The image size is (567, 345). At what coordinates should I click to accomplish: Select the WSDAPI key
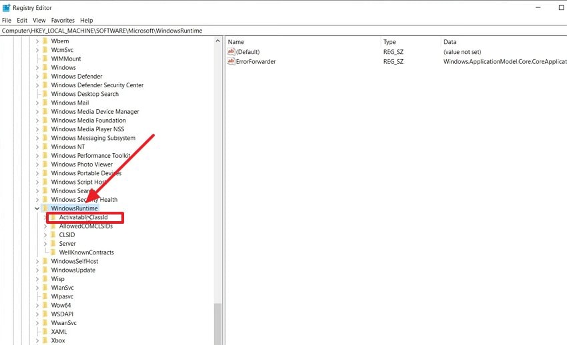[x=62, y=314]
